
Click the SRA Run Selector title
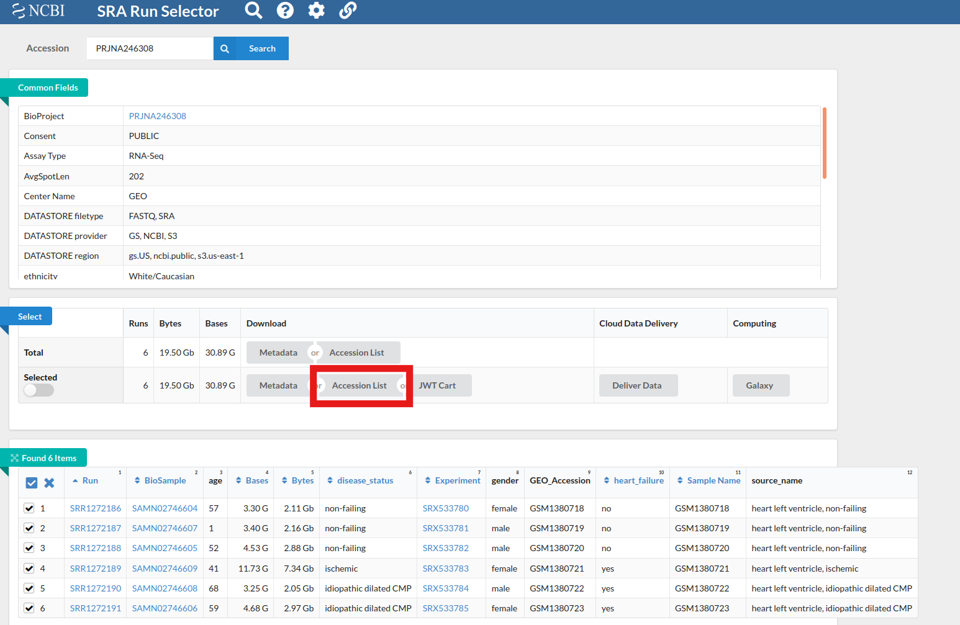click(x=158, y=11)
